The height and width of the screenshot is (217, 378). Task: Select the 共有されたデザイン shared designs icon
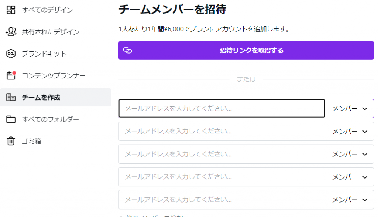point(11,32)
